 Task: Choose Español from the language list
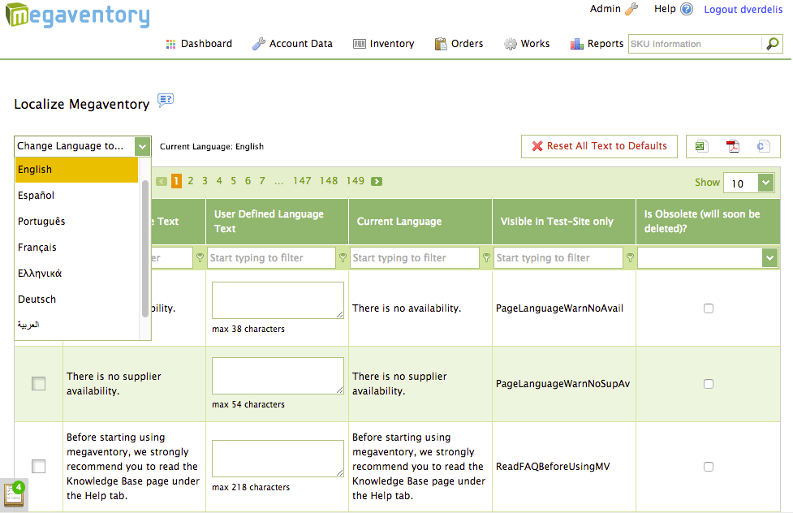[37, 196]
